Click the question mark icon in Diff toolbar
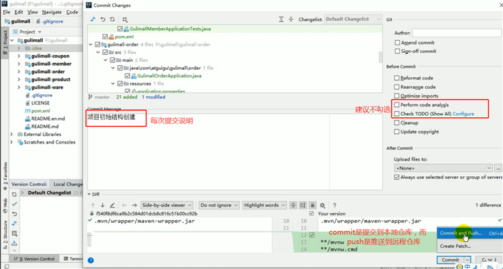Image resolution: width=503 pixels, height=269 pixels. coord(334,205)
